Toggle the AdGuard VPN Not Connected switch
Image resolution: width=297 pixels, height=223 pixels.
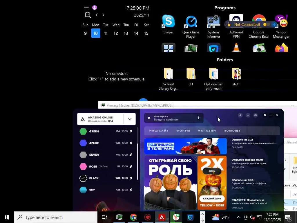click(266, 24)
